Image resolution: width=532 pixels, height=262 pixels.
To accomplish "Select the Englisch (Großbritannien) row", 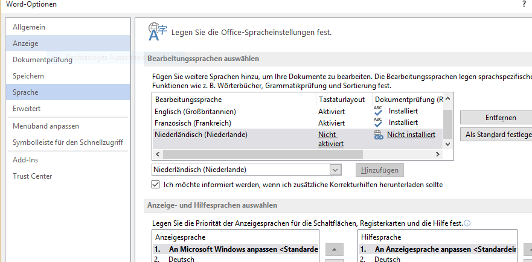I will pos(298,111).
